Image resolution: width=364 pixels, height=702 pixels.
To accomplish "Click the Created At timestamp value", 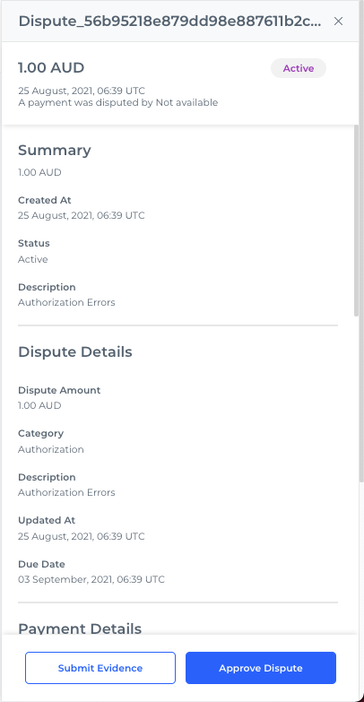I will pos(81,215).
